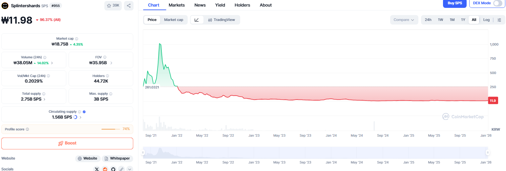Viewport: 506px width, 171px height.
Task: Open the GitHub social link
Action: click(113, 169)
